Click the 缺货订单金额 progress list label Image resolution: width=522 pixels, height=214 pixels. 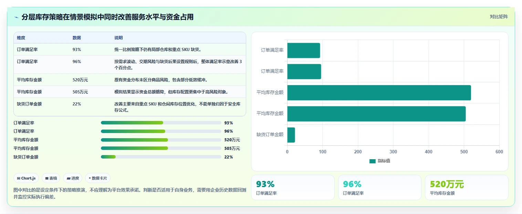tap(26, 157)
